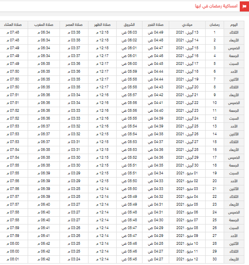This screenshot has height=265, width=249.
Task: Click the date cell 30 أبريل 2021
Action: click(187, 166)
